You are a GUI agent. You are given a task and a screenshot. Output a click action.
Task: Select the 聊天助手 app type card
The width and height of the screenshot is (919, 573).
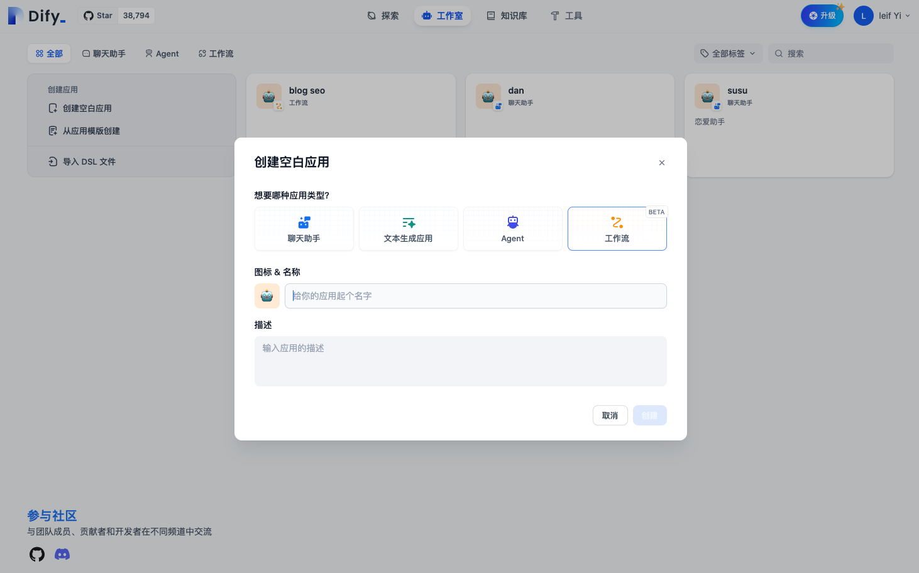[x=304, y=229]
